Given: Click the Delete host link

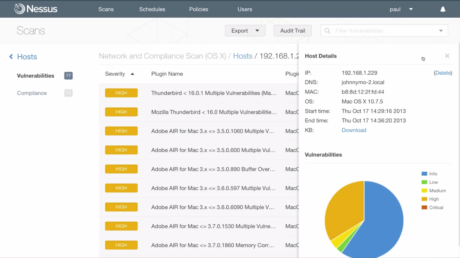Looking at the screenshot, I should 443,73.
